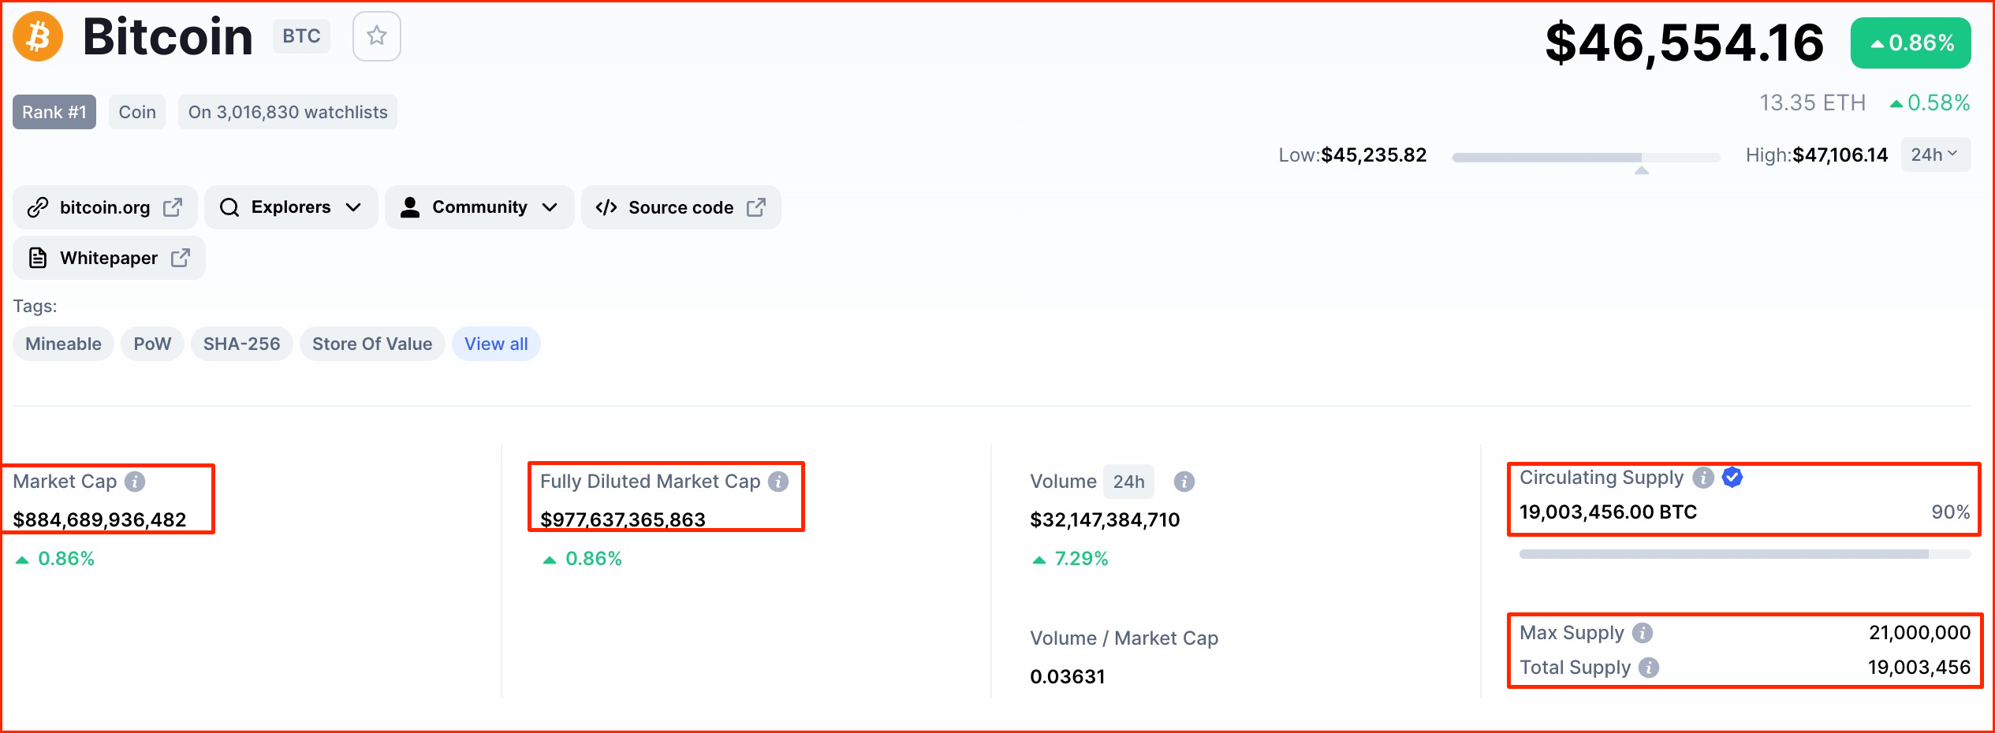Click the Circulating Supply info icon

tap(1703, 478)
